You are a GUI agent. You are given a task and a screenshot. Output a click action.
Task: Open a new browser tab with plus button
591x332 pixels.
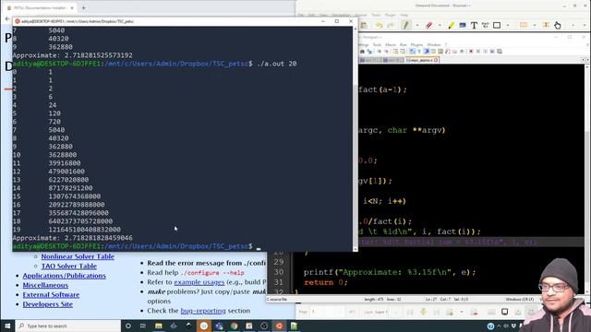tap(83, 7)
